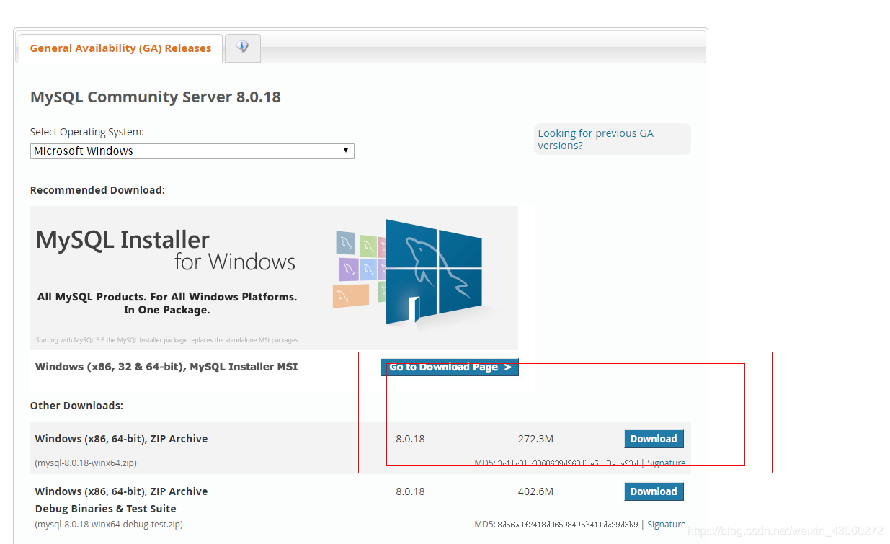890x544 pixels.
Task: Select the Debug Binaries & Test Suite label
Action: 105,509
